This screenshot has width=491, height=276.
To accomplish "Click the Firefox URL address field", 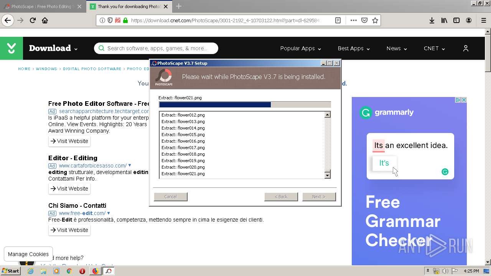I will pyautogui.click(x=226, y=20).
